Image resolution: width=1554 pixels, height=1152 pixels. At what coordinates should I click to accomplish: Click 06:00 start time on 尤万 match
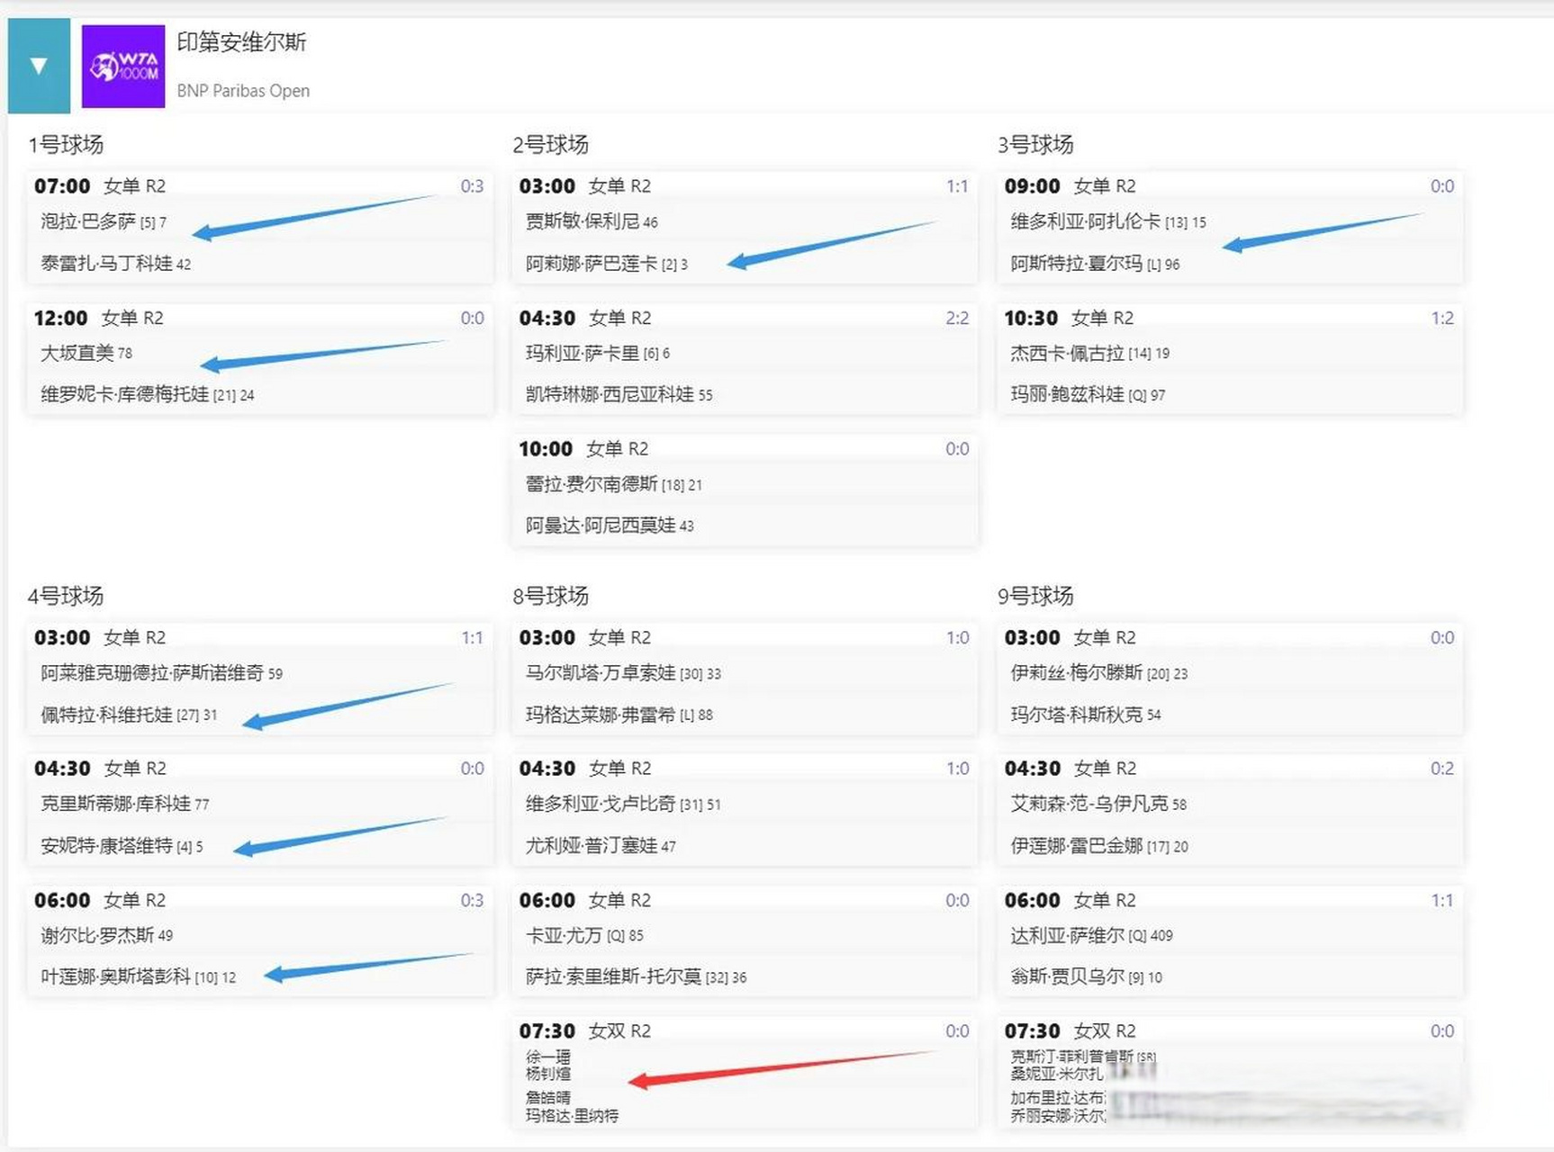click(x=547, y=900)
